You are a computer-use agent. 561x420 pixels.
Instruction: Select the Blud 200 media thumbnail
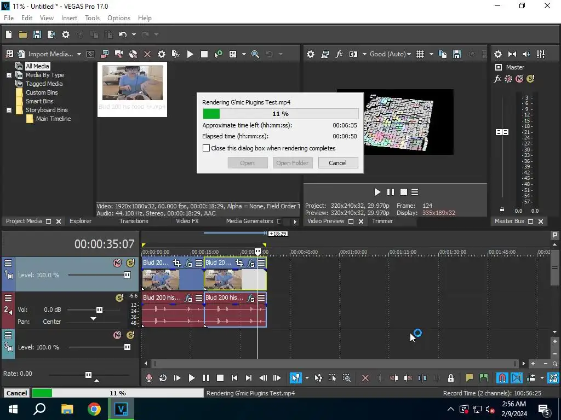132,89
